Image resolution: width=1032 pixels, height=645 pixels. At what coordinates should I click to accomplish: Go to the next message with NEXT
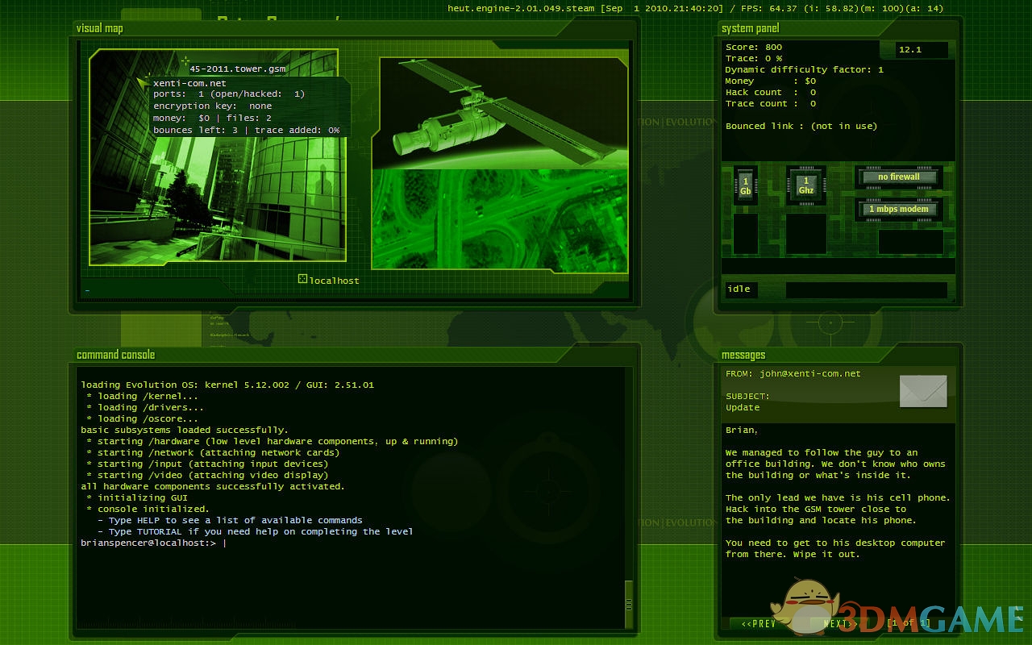(839, 623)
